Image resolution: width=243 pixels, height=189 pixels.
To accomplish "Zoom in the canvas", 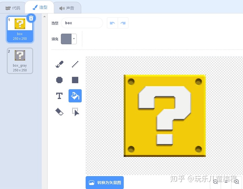I will 237,182.
